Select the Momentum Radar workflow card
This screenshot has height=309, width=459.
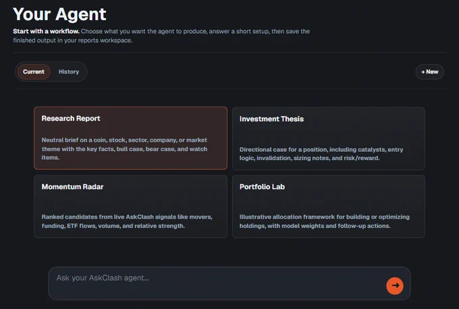[130, 206]
